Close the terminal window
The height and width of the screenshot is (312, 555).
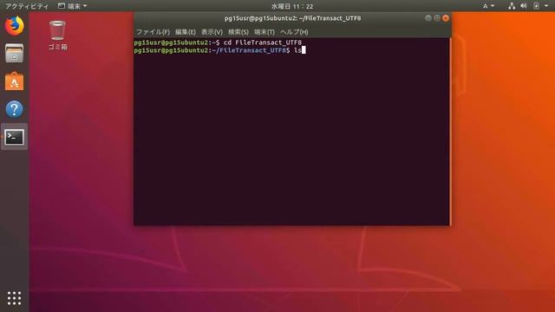coord(446,17)
